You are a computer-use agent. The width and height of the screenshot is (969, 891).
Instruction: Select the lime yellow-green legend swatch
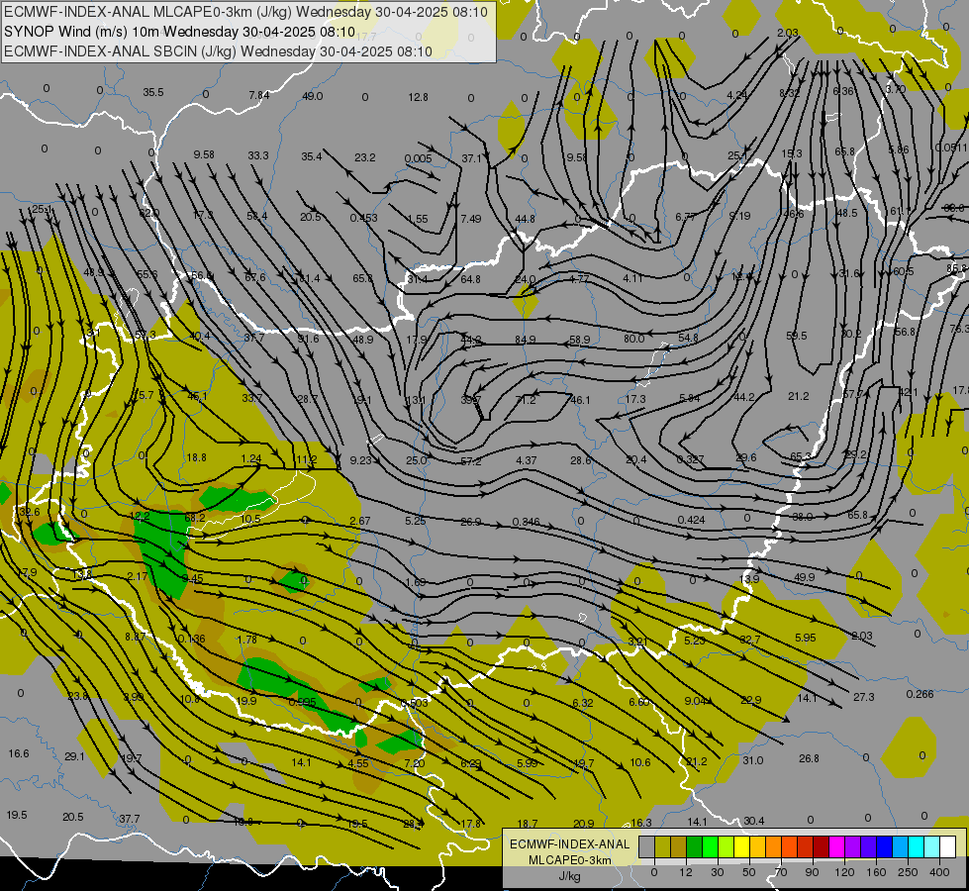(727, 847)
